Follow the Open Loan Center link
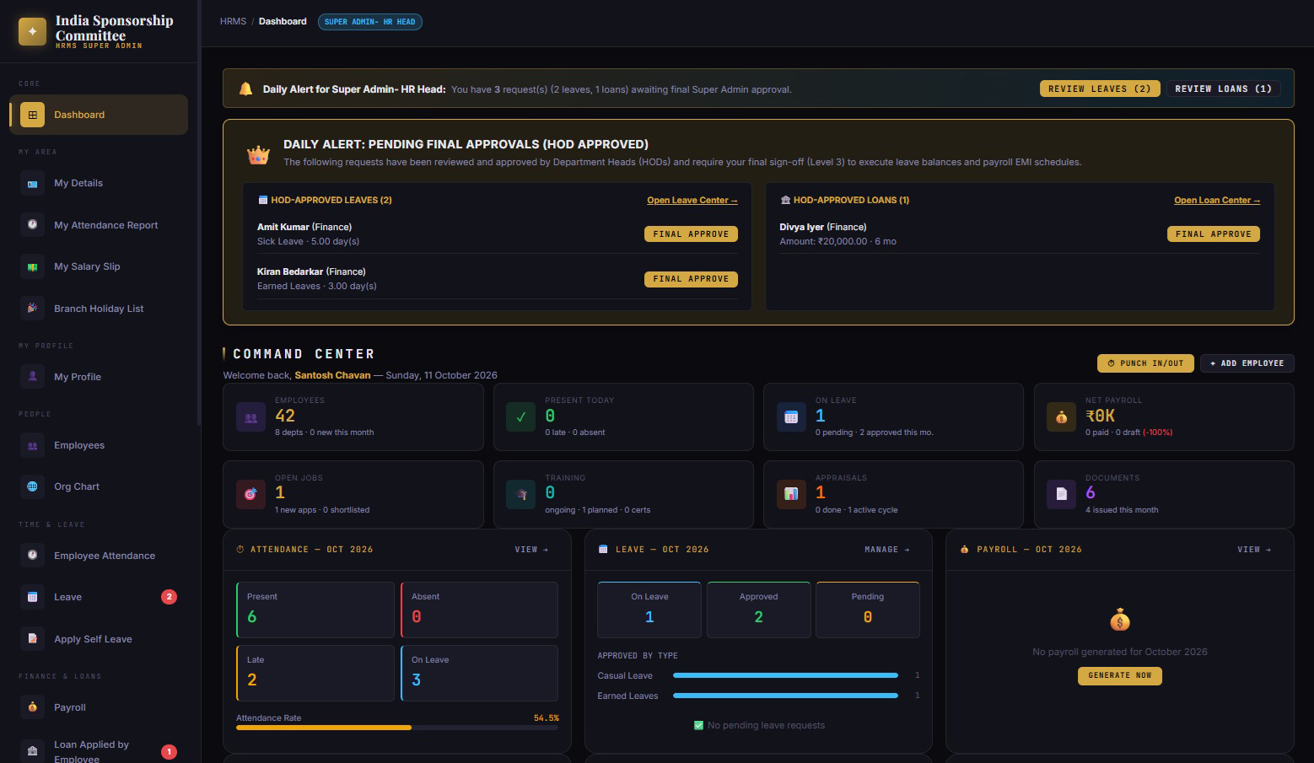Image resolution: width=1314 pixels, height=763 pixels. point(1217,201)
